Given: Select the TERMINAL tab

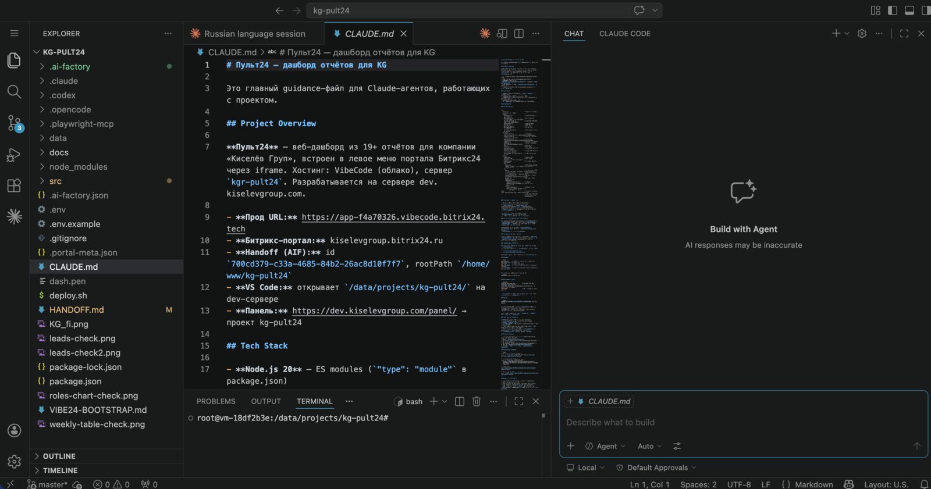Looking at the screenshot, I should pyautogui.click(x=315, y=401).
